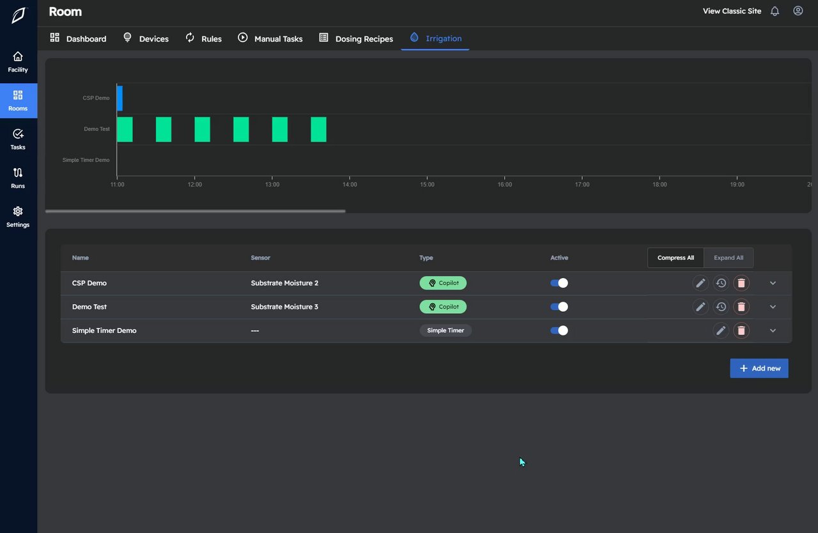
Task: Deactivate the Demo Test program toggle
Action: (559, 307)
